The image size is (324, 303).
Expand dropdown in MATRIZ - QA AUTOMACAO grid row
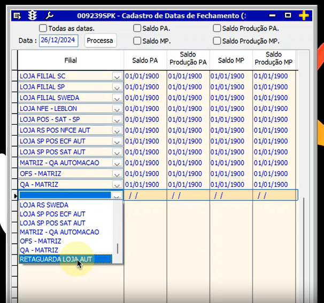[x=117, y=163]
